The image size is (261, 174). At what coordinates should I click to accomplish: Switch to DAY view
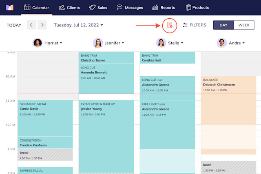click(x=223, y=25)
